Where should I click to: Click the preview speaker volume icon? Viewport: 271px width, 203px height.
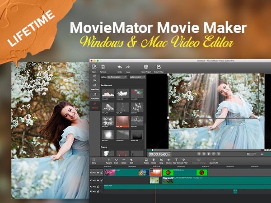point(262,154)
